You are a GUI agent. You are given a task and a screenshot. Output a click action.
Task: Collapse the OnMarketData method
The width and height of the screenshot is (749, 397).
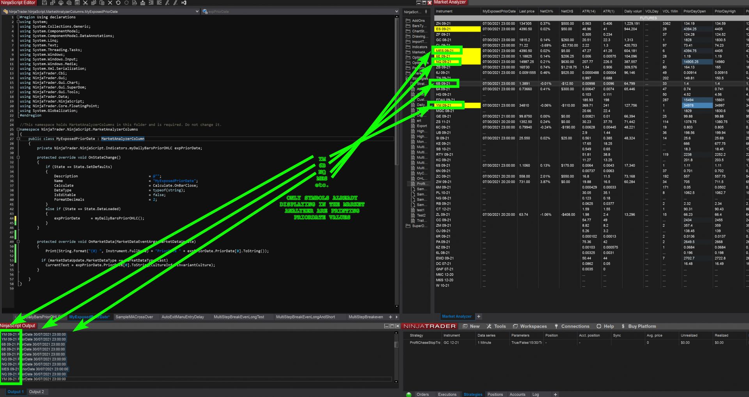[18, 242]
